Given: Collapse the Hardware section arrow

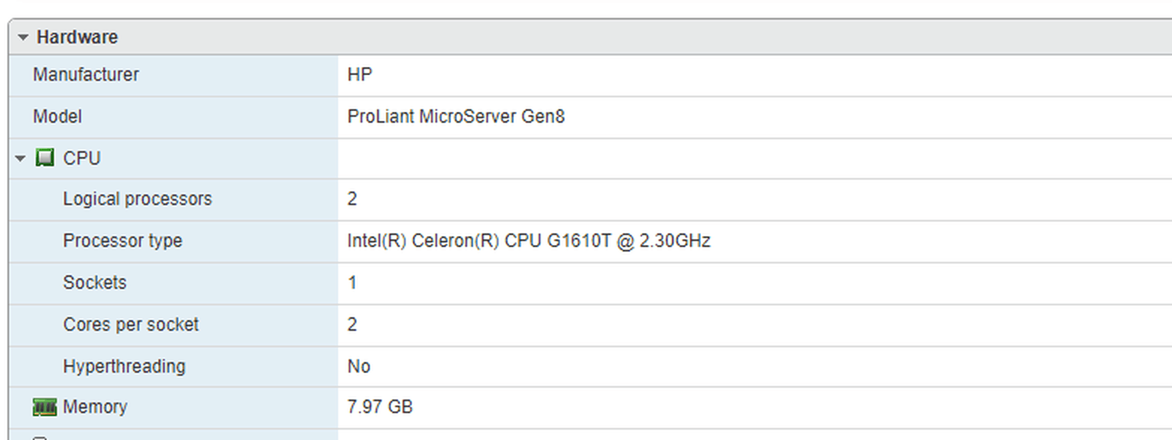Looking at the screenshot, I should 23,38.
